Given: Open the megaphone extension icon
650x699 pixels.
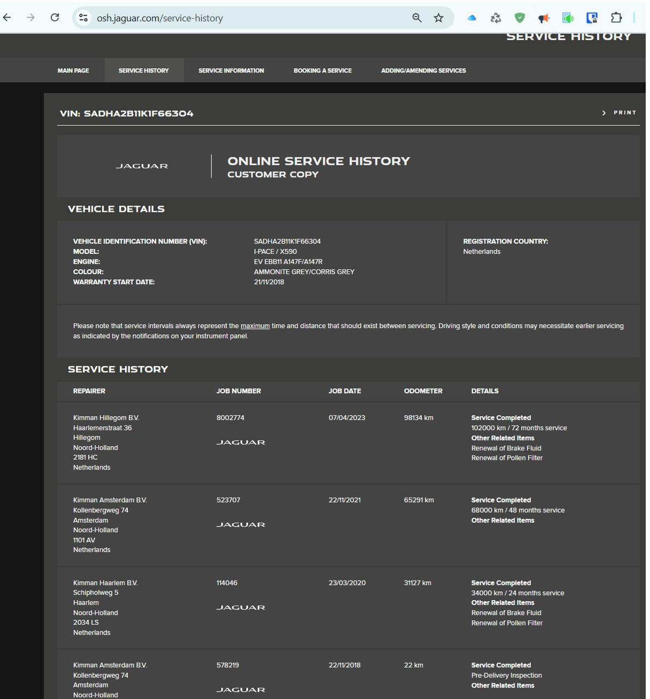Looking at the screenshot, I should tap(543, 18).
